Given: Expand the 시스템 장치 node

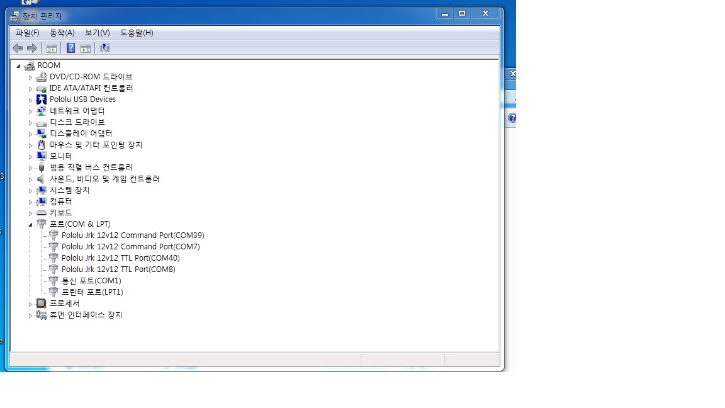Looking at the screenshot, I should point(30,191).
